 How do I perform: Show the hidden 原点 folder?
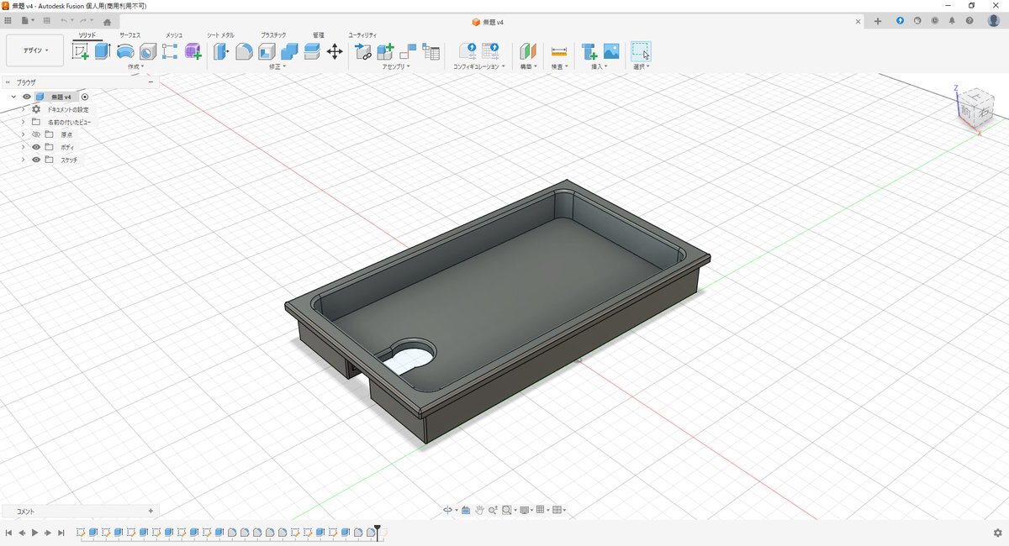pyautogui.click(x=36, y=134)
